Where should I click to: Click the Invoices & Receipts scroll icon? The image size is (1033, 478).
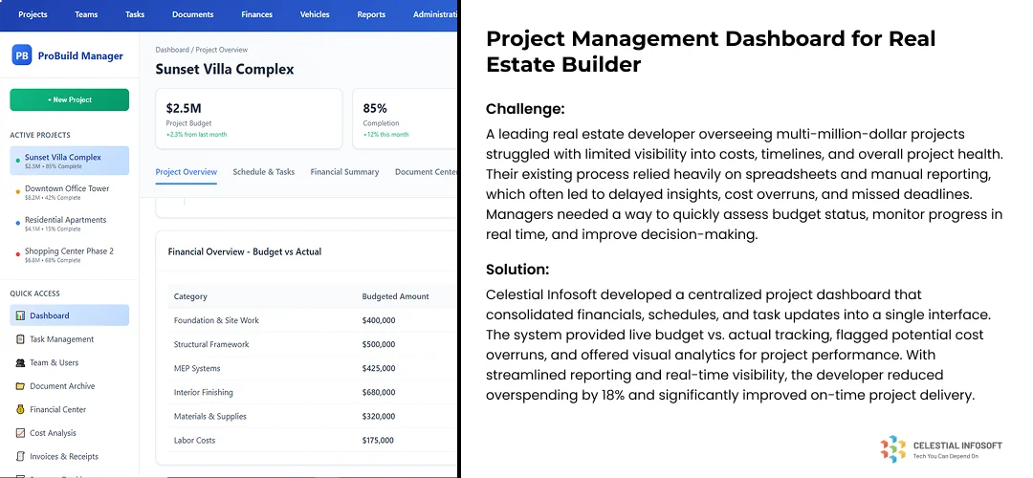coord(20,456)
